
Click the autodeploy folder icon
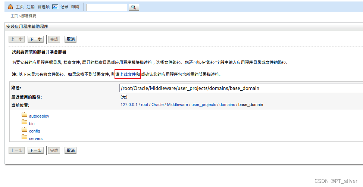[24, 115]
